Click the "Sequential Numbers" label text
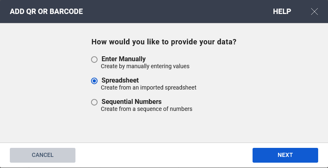The image size is (328, 168). (131, 101)
